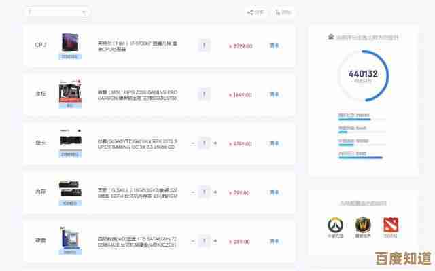Delete the motherboard item priced 1849.00

tap(274, 94)
